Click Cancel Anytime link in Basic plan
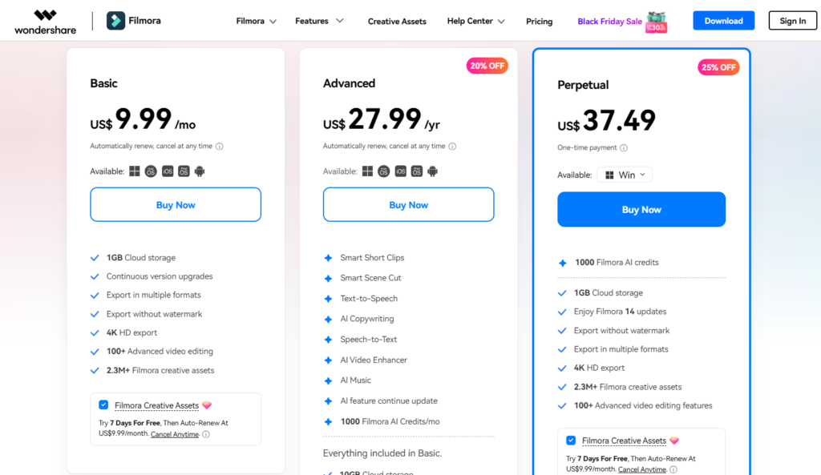The width and height of the screenshot is (821, 475). click(x=174, y=434)
